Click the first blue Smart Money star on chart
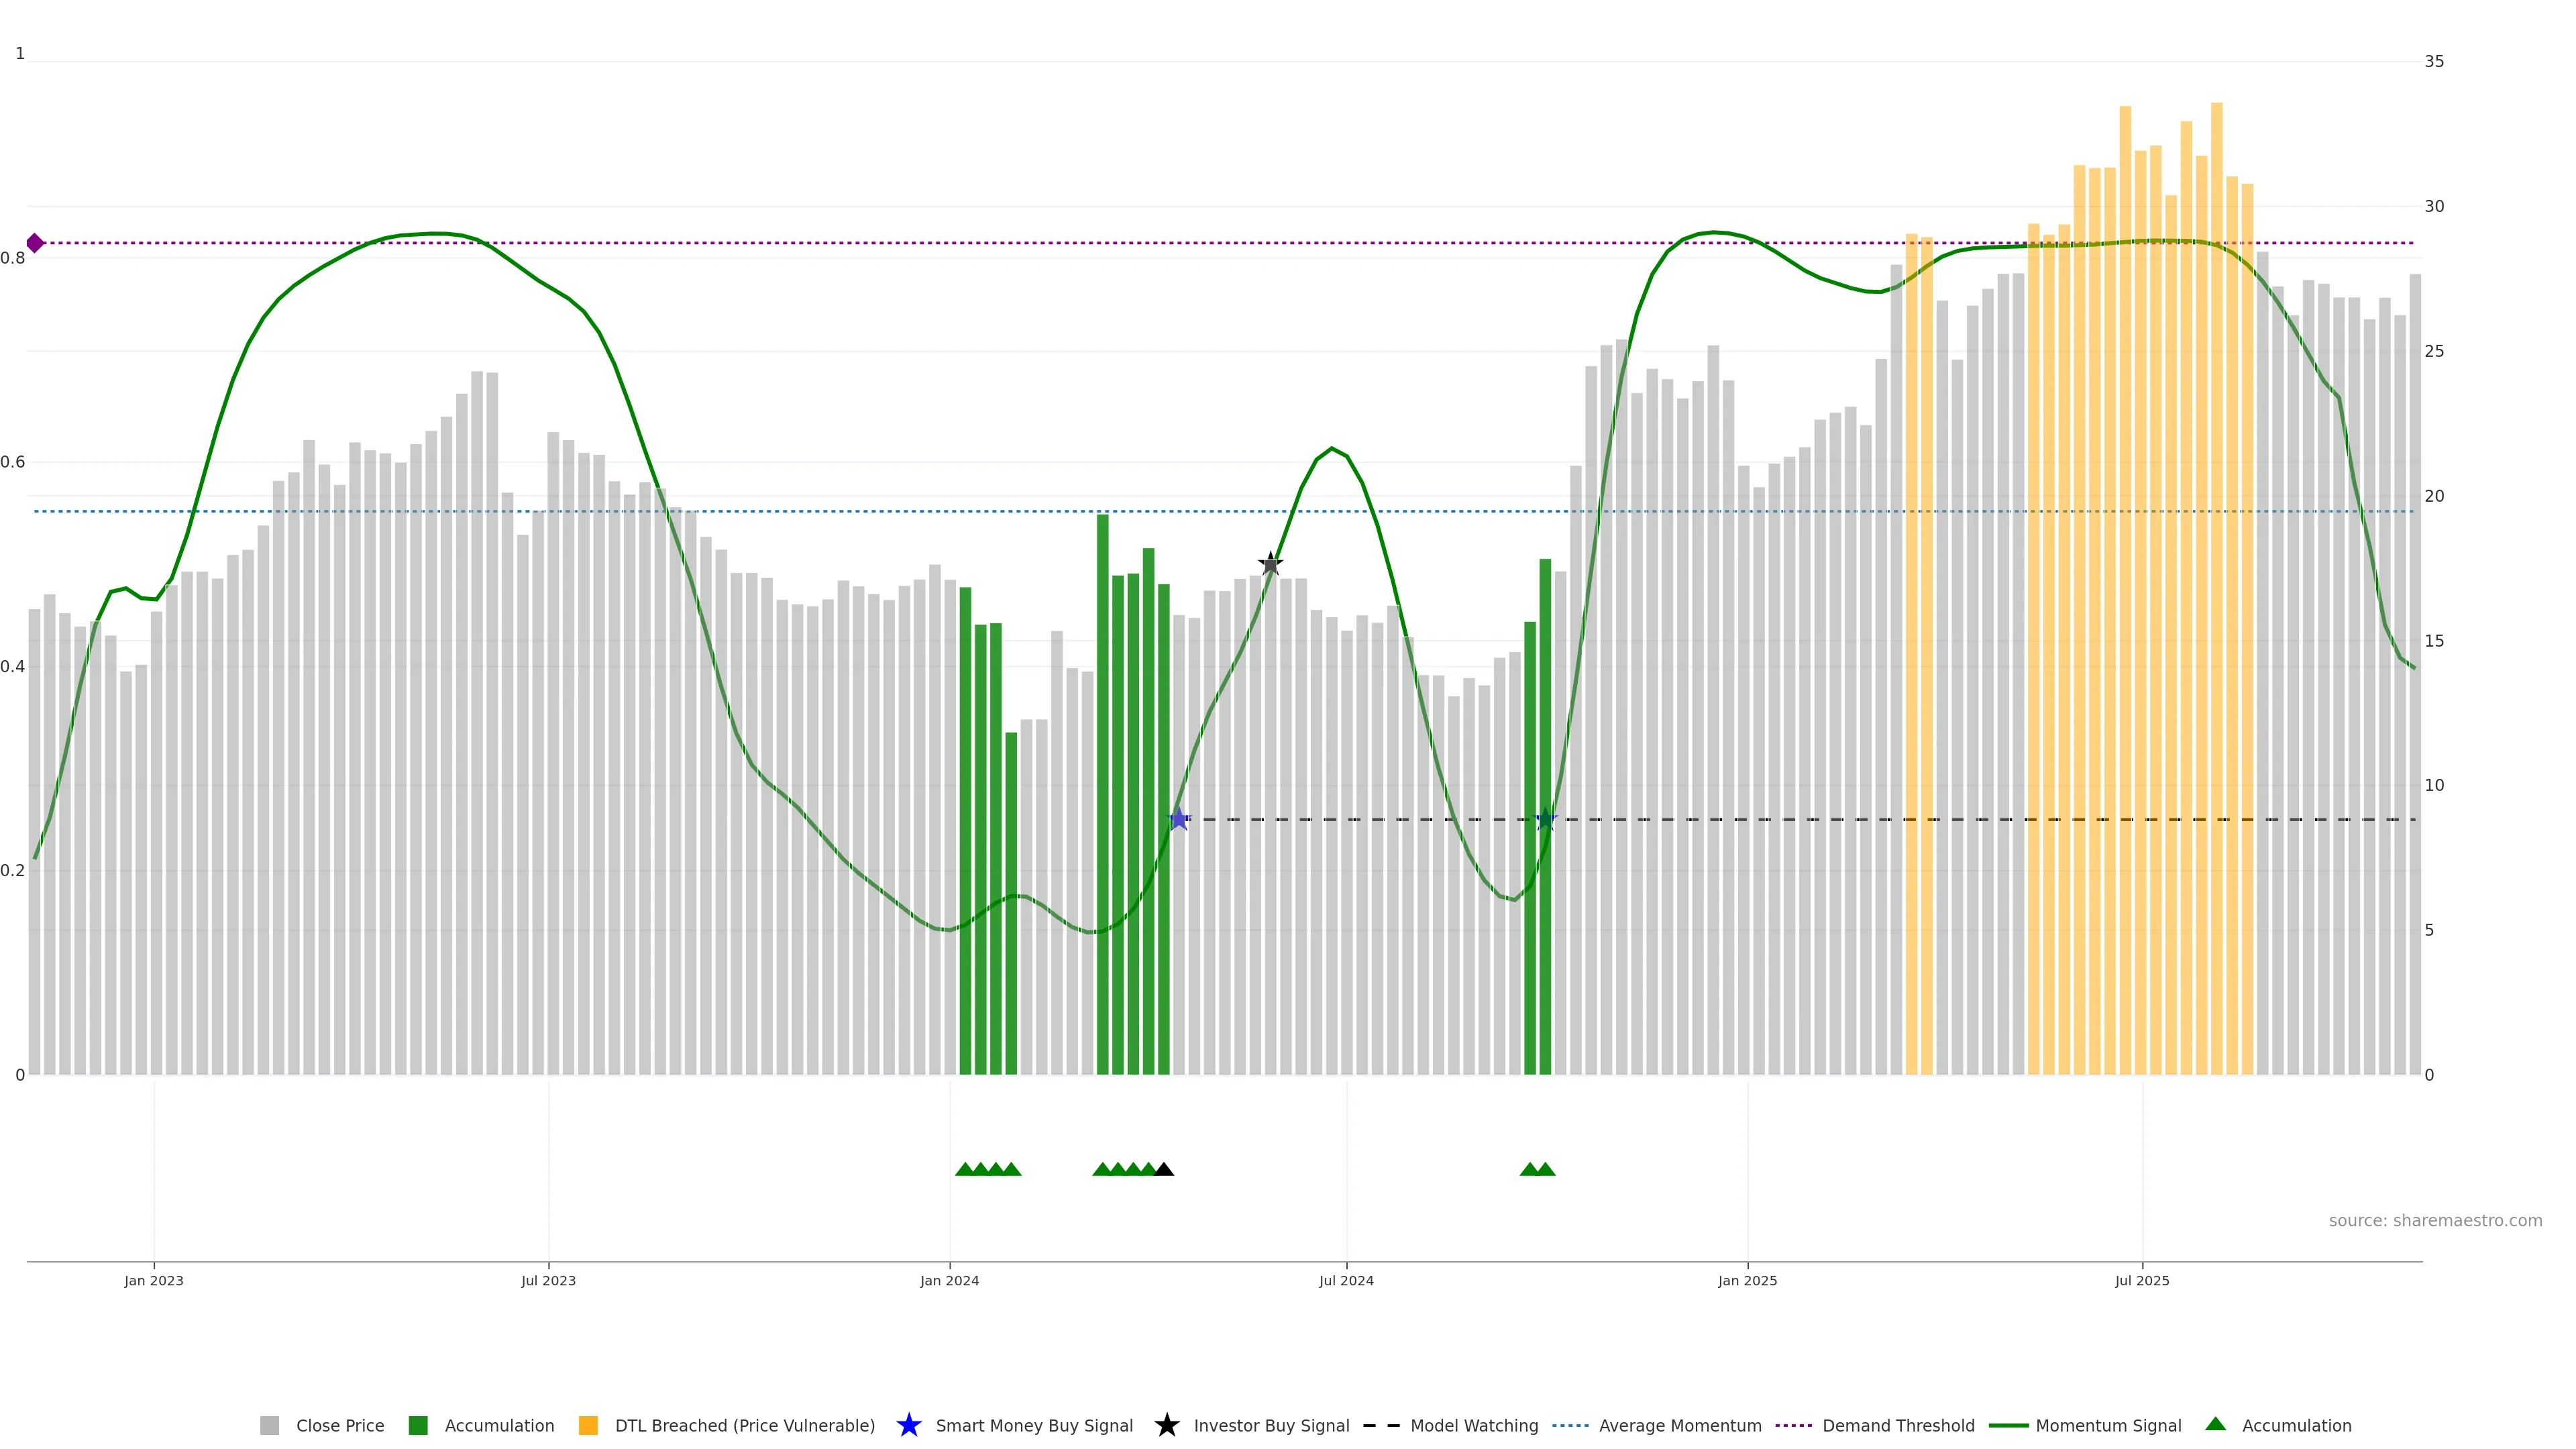Screen dimensions: 2576x1449 (1179, 819)
